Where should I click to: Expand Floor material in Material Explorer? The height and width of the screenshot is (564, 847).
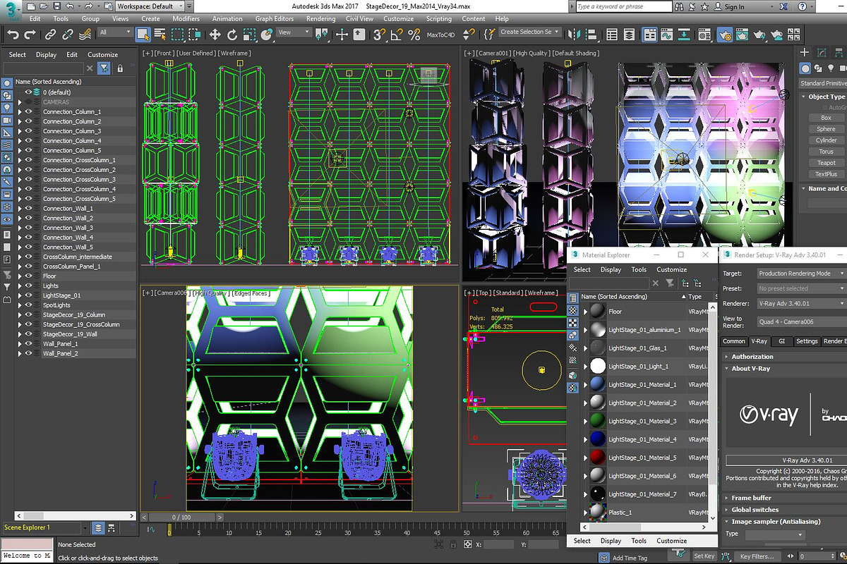(585, 311)
